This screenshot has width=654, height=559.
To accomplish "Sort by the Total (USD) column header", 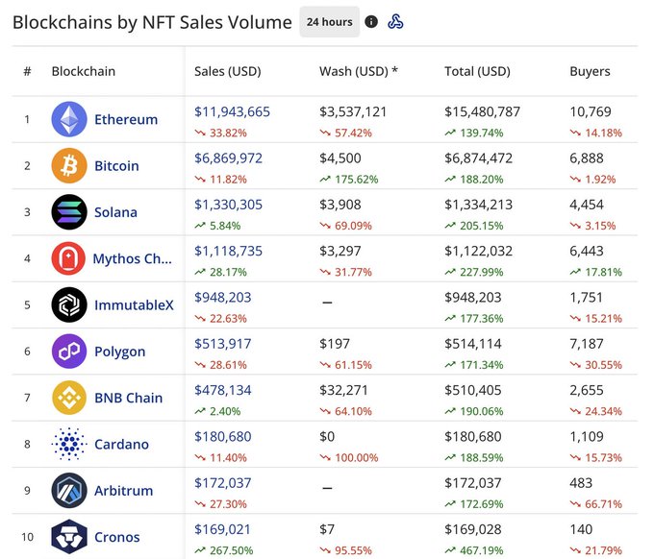I will click(478, 71).
